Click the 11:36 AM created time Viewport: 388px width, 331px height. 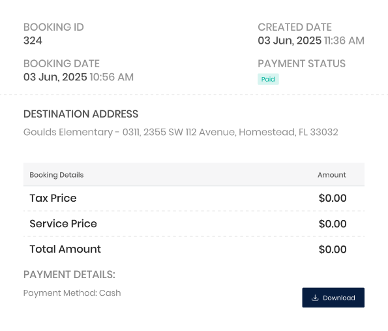click(344, 40)
